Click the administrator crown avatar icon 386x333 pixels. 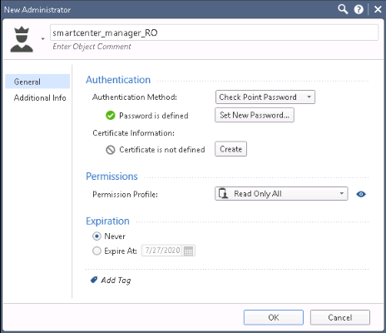(x=22, y=39)
